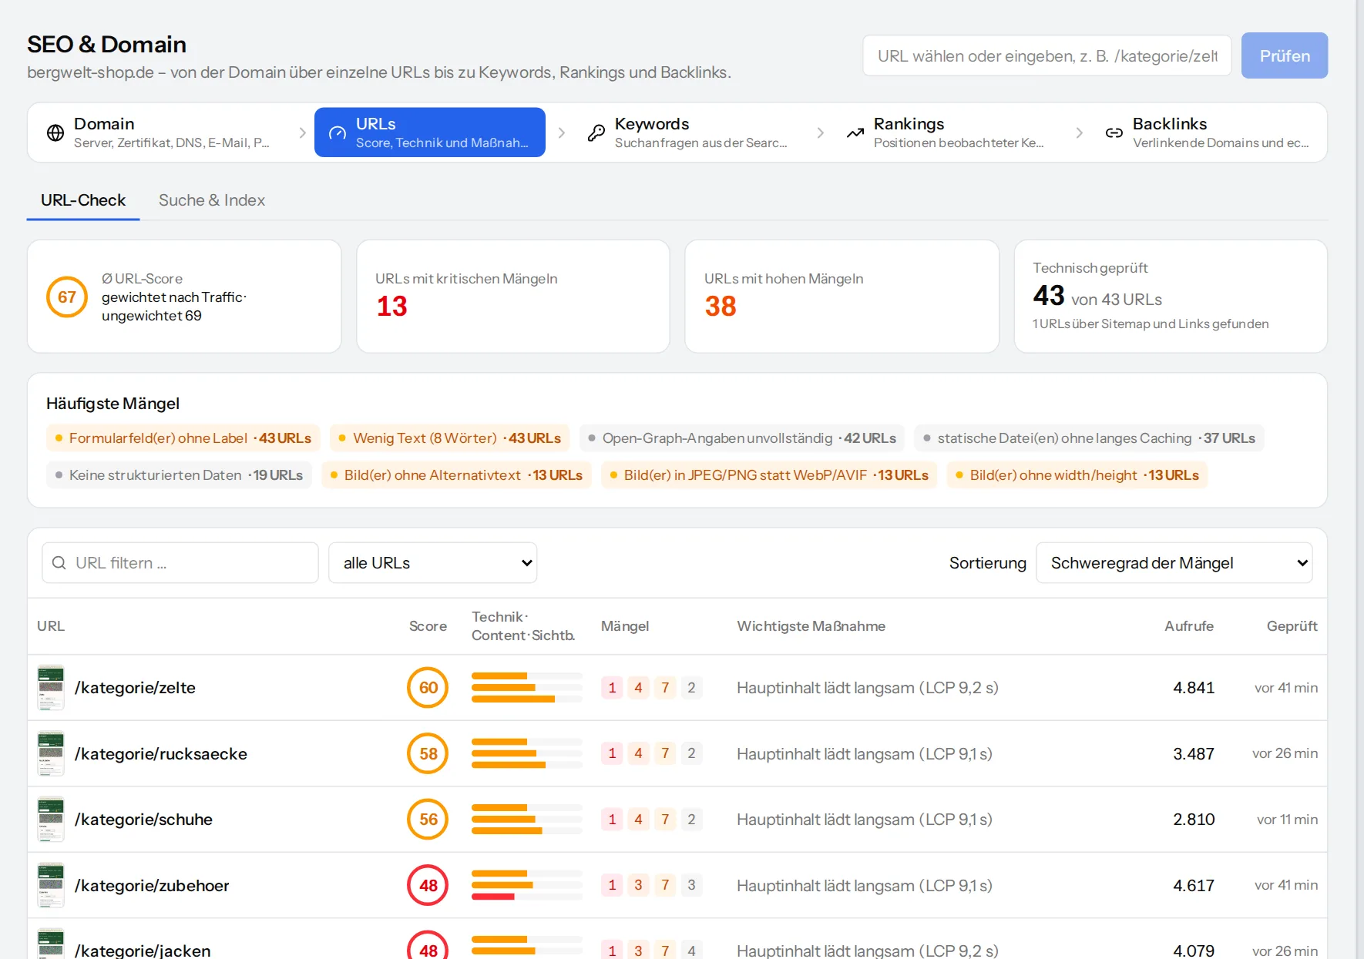Click score circle 48 for /kategorie/zubehoer

(428, 886)
